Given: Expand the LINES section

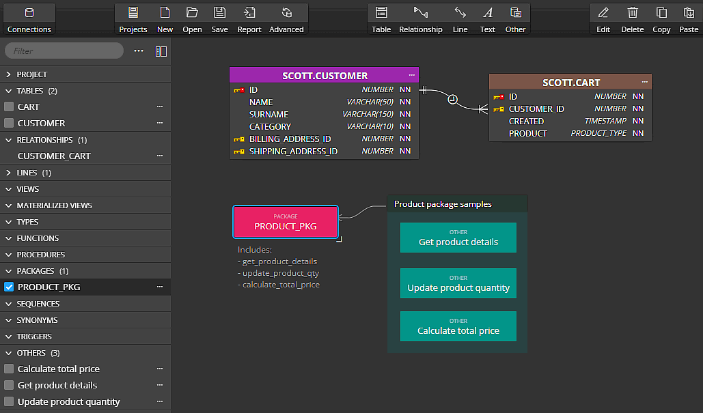Looking at the screenshot, I should tap(8, 173).
